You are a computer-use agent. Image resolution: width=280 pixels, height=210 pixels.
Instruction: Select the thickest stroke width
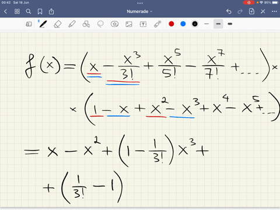[x=230, y=24]
